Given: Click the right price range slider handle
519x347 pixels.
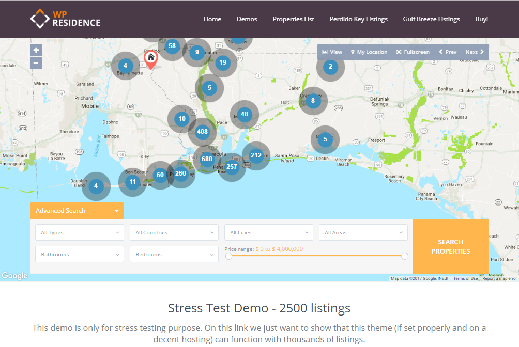Looking at the screenshot, I should (x=405, y=256).
